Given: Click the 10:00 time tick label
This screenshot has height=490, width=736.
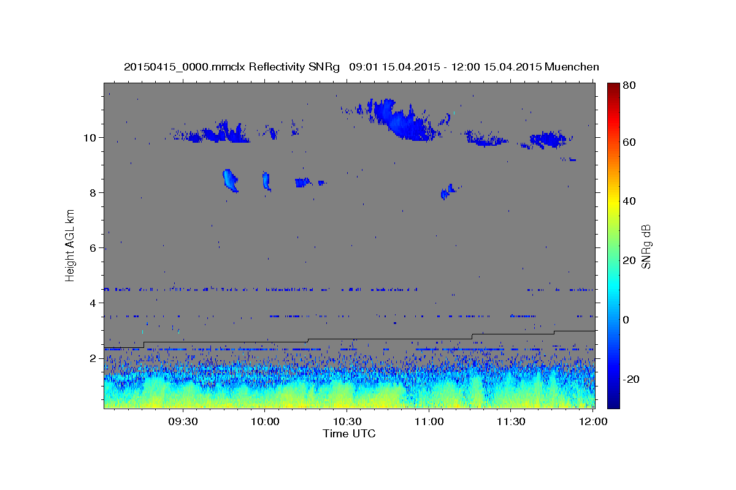Looking at the screenshot, I should point(265,422).
